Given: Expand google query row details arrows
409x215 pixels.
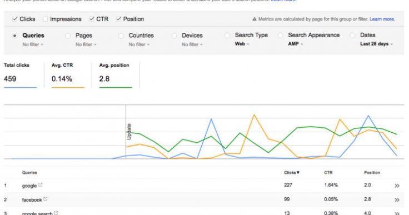Looking at the screenshot, I should click(x=397, y=186).
